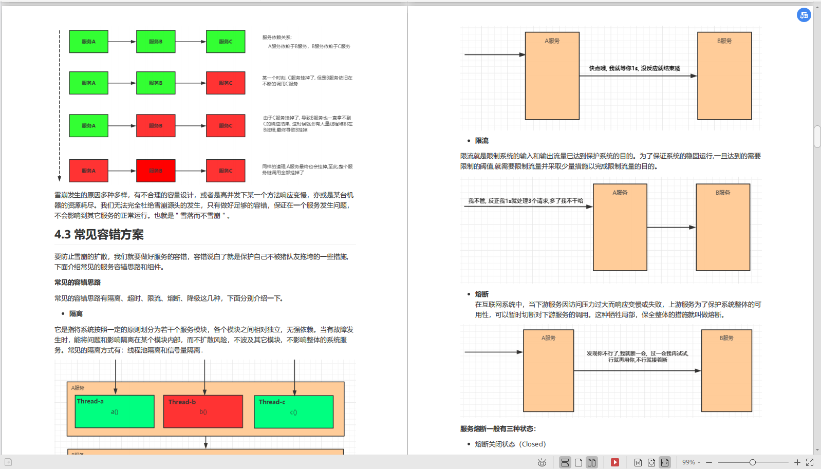Viewport: 821px width, 469px height.
Task: Set actual size 1:1 zoom
Action: pyautogui.click(x=638, y=462)
